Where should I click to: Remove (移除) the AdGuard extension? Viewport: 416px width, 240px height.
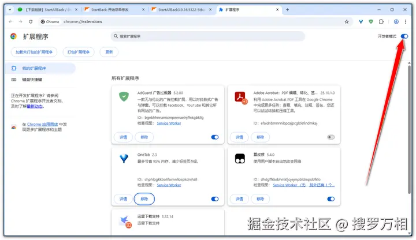point(144,137)
